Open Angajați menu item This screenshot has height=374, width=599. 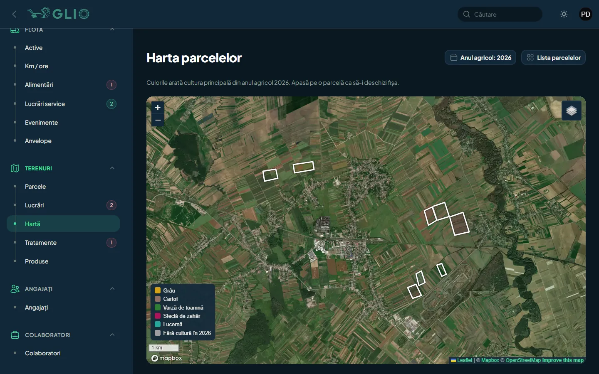pos(63,308)
